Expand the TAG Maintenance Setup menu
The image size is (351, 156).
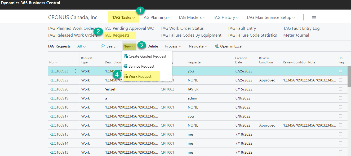(271, 18)
